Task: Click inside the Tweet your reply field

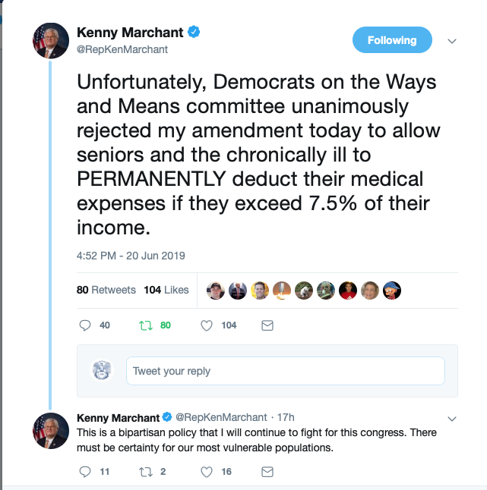Action: [285, 371]
